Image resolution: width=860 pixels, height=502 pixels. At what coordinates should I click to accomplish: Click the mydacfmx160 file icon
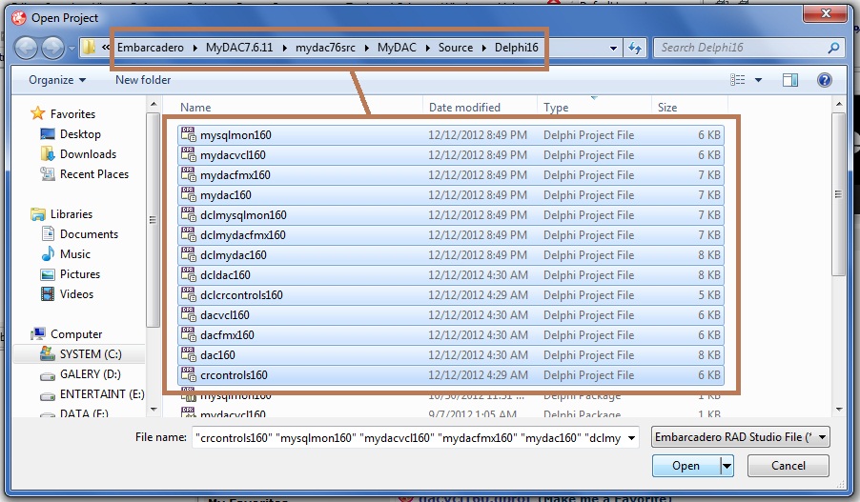(189, 174)
